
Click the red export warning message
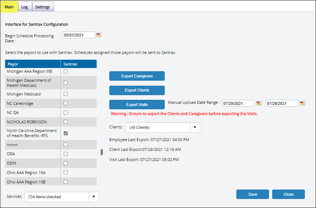click(x=184, y=114)
